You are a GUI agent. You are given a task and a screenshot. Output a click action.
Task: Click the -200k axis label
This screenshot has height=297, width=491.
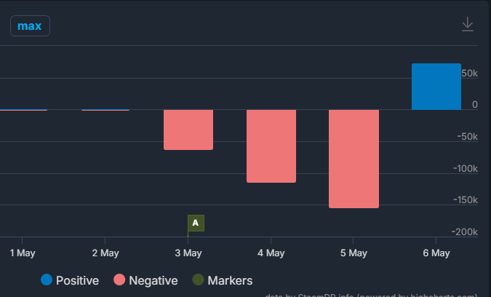[x=465, y=231]
